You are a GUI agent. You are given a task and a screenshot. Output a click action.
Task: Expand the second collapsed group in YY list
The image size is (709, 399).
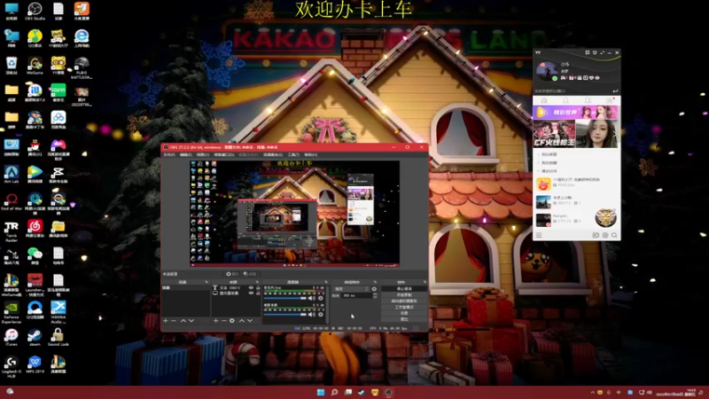tap(539, 163)
